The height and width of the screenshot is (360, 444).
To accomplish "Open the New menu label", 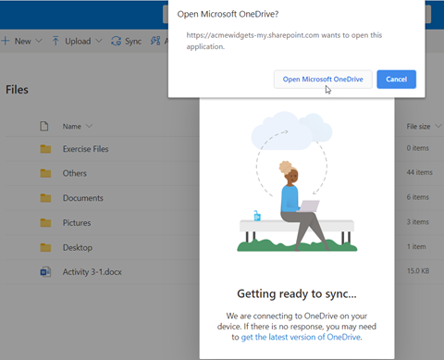I will coord(23,41).
